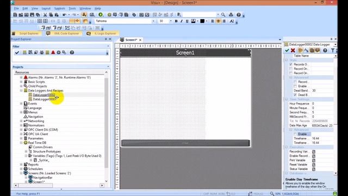The width and height of the screenshot is (348, 196).
Task: Click the funnel filter icon in Properties panel
Action: pos(333,51)
